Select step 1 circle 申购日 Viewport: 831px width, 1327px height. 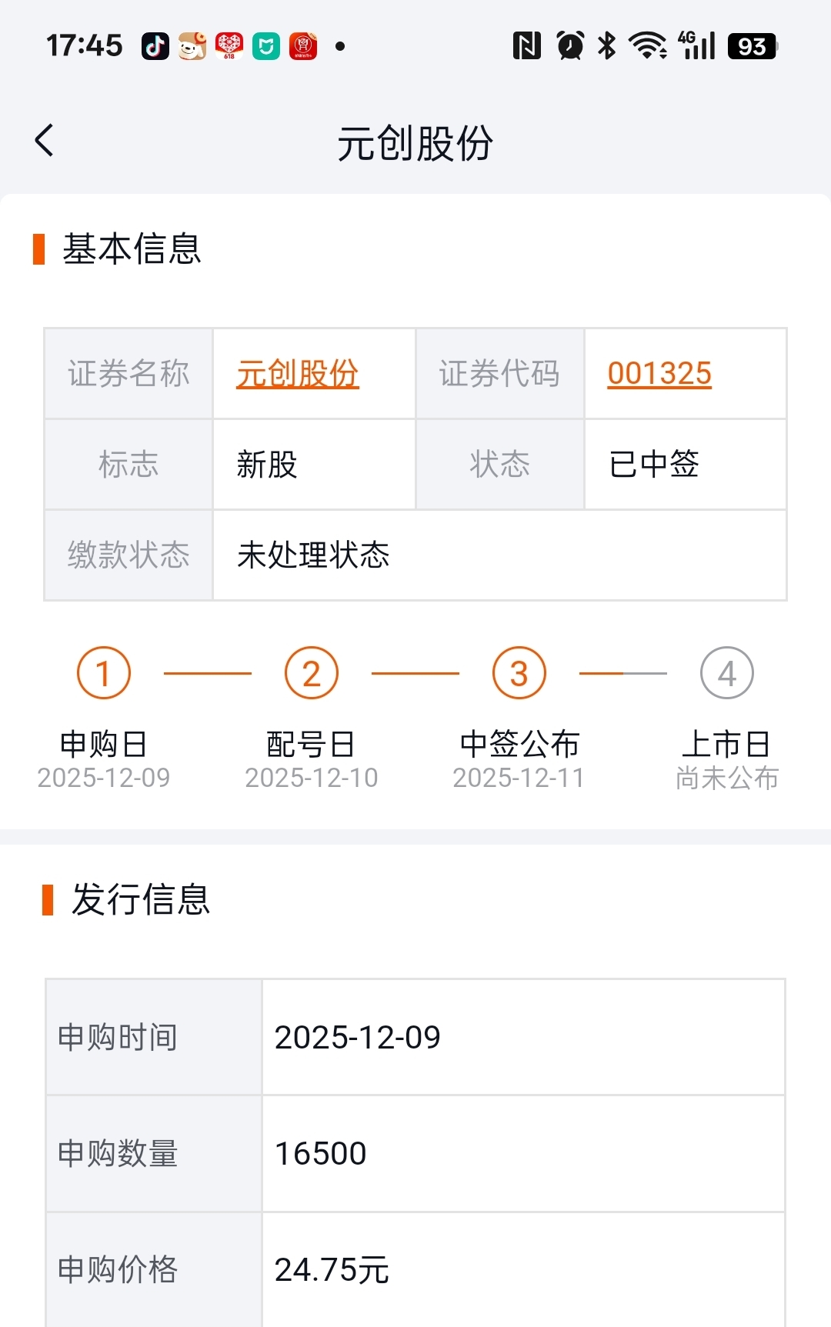[104, 673]
